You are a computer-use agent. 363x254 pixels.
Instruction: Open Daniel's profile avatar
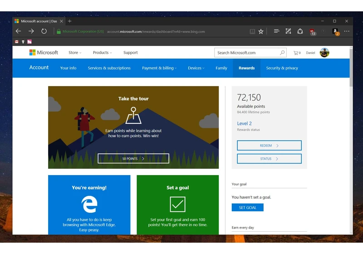pos(324,53)
